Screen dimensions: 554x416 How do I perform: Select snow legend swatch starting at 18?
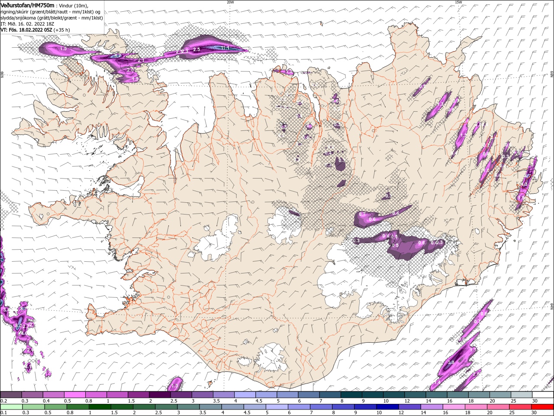click(479, 395)
